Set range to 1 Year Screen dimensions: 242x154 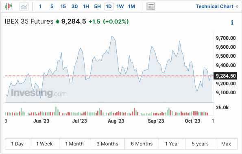click(x=172, y=144)
